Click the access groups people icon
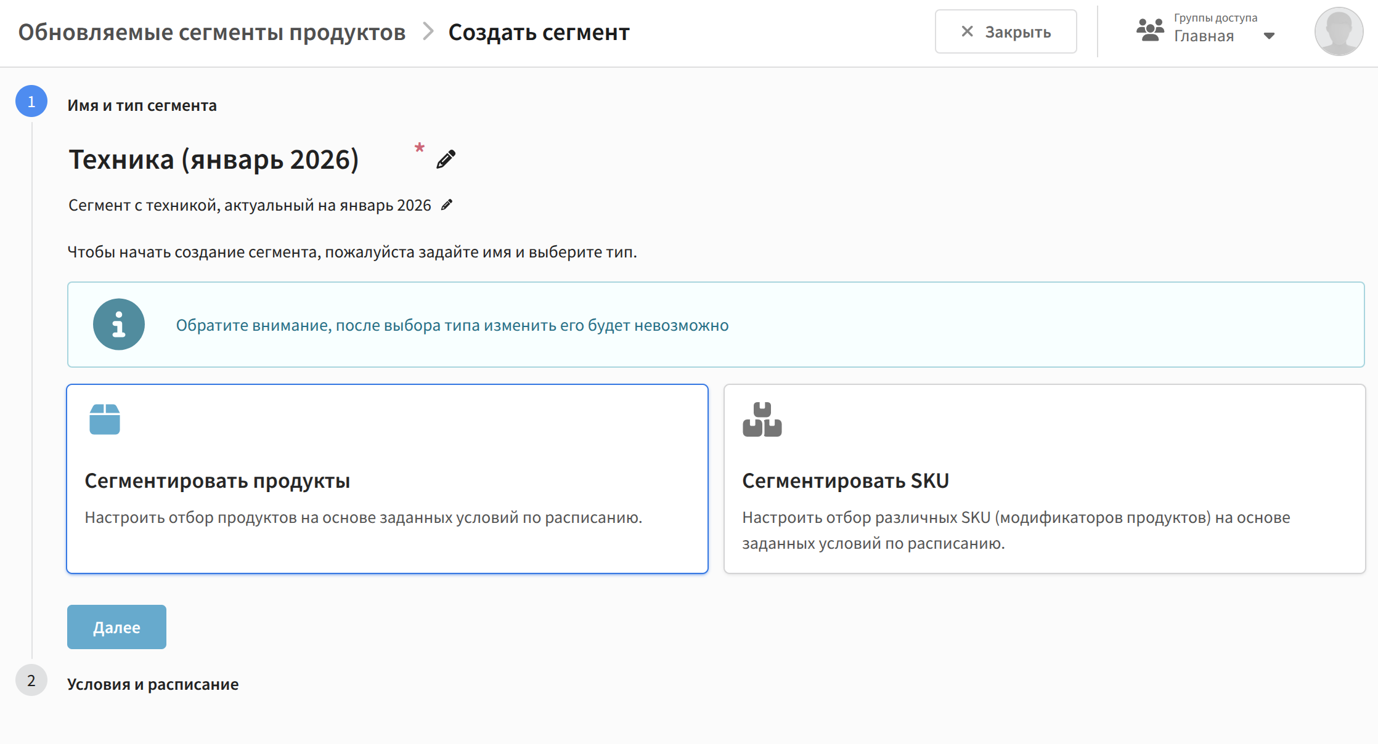The height and width of the screenshot is (744, 1378). click(1150, 30)
